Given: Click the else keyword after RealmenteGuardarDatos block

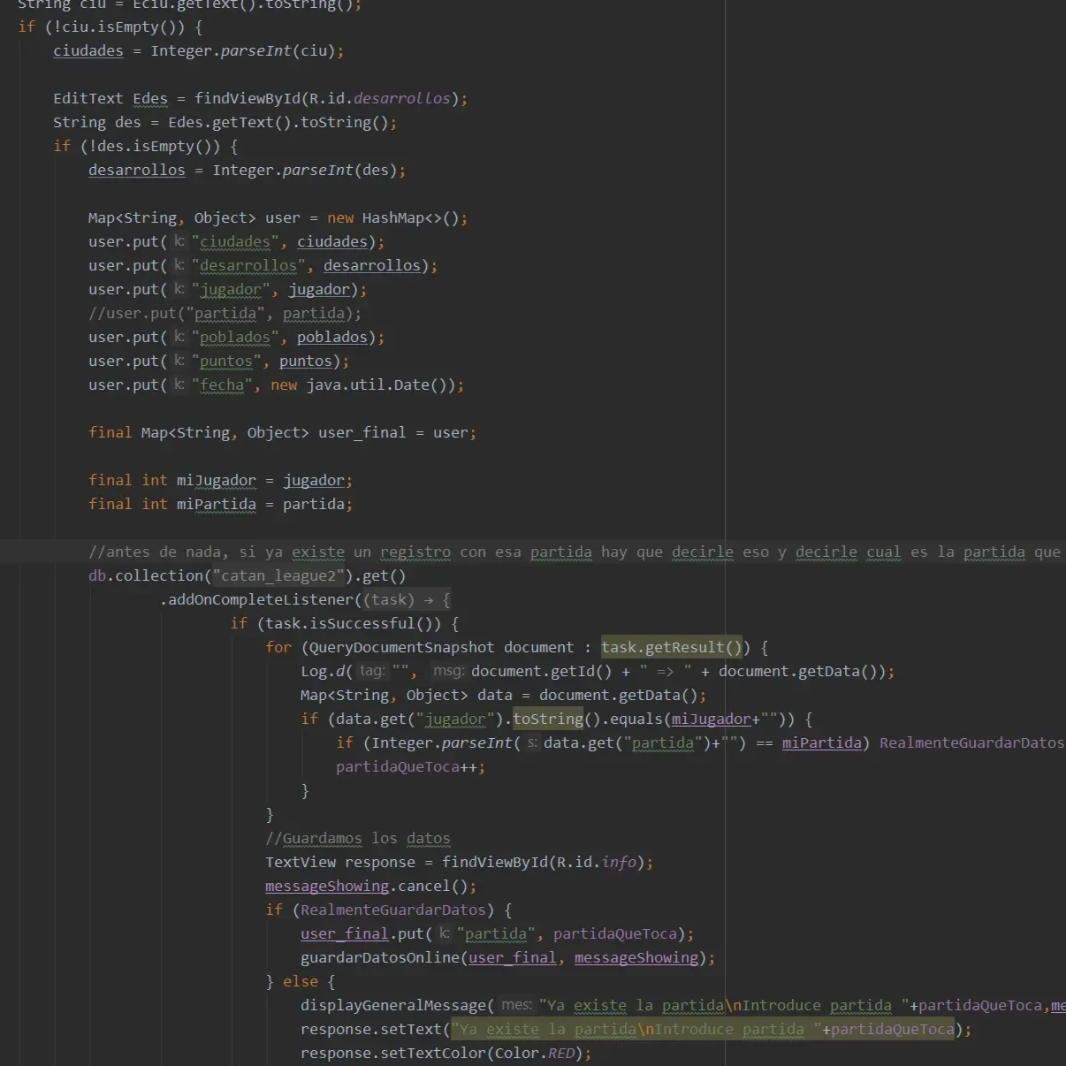Looking at the screenshot, I should [300, 982].
